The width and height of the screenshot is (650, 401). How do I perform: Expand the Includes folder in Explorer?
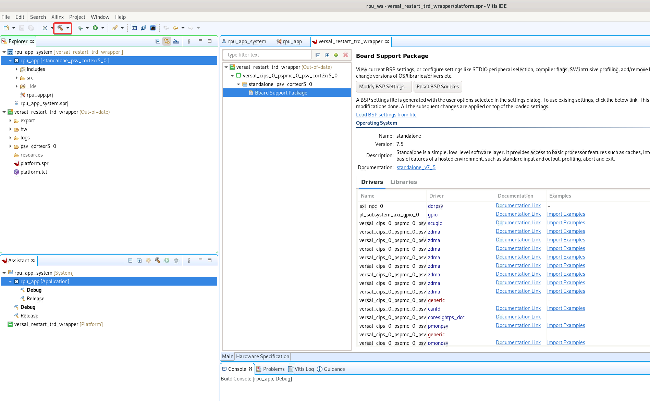[16, 69]
